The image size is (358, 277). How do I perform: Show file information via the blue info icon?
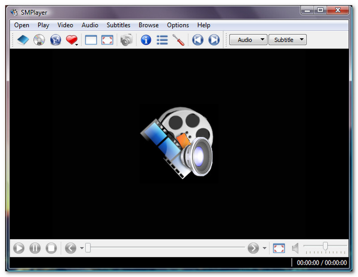point(146,40)
